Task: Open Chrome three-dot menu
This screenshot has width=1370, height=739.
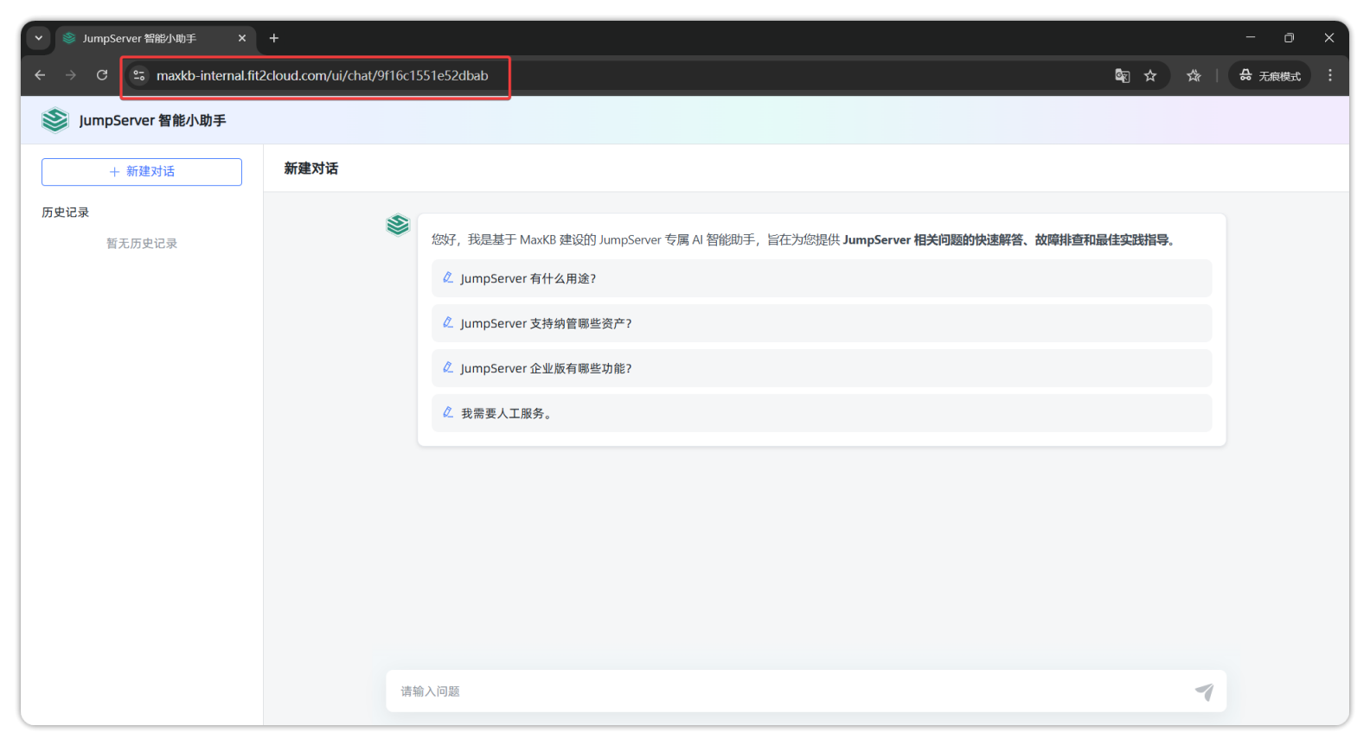Action: click(x=1330, y=75)
